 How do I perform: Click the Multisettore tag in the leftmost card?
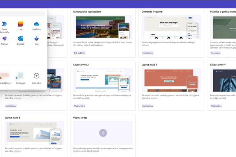pyautogui.click(x=11, y=106)
